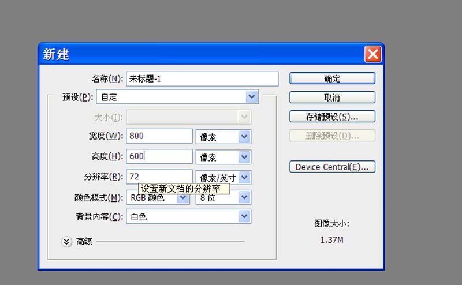Click the 宽度(W): label

106,136
